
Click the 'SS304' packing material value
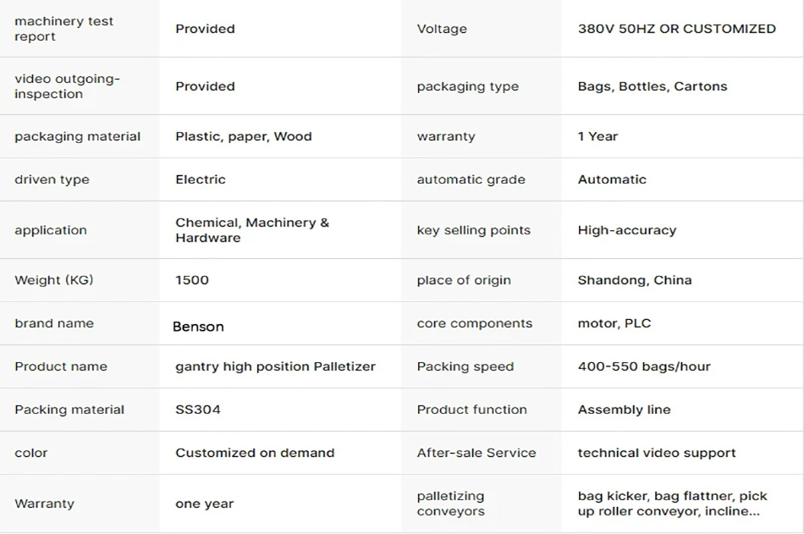(x=197, y=410)
